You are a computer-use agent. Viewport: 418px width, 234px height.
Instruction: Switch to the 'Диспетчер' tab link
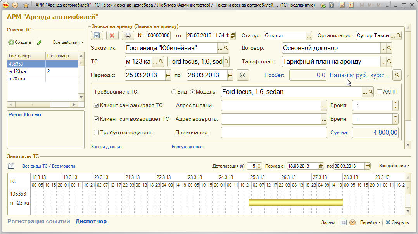coord(91,221)
